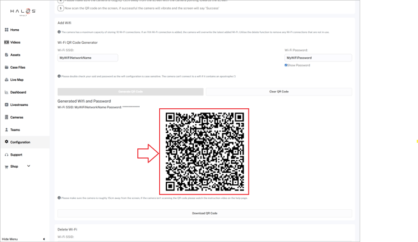The image size is (418, 242).
Task: Click the 'Delete Wi-Fi' section title
Action: point(67,229)
